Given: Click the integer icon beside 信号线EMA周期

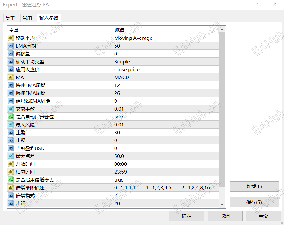Looking at the screenshot, I should [11, 101].
